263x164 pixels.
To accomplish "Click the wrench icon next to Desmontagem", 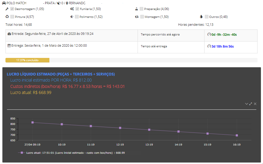I will [x=7, y=9].
